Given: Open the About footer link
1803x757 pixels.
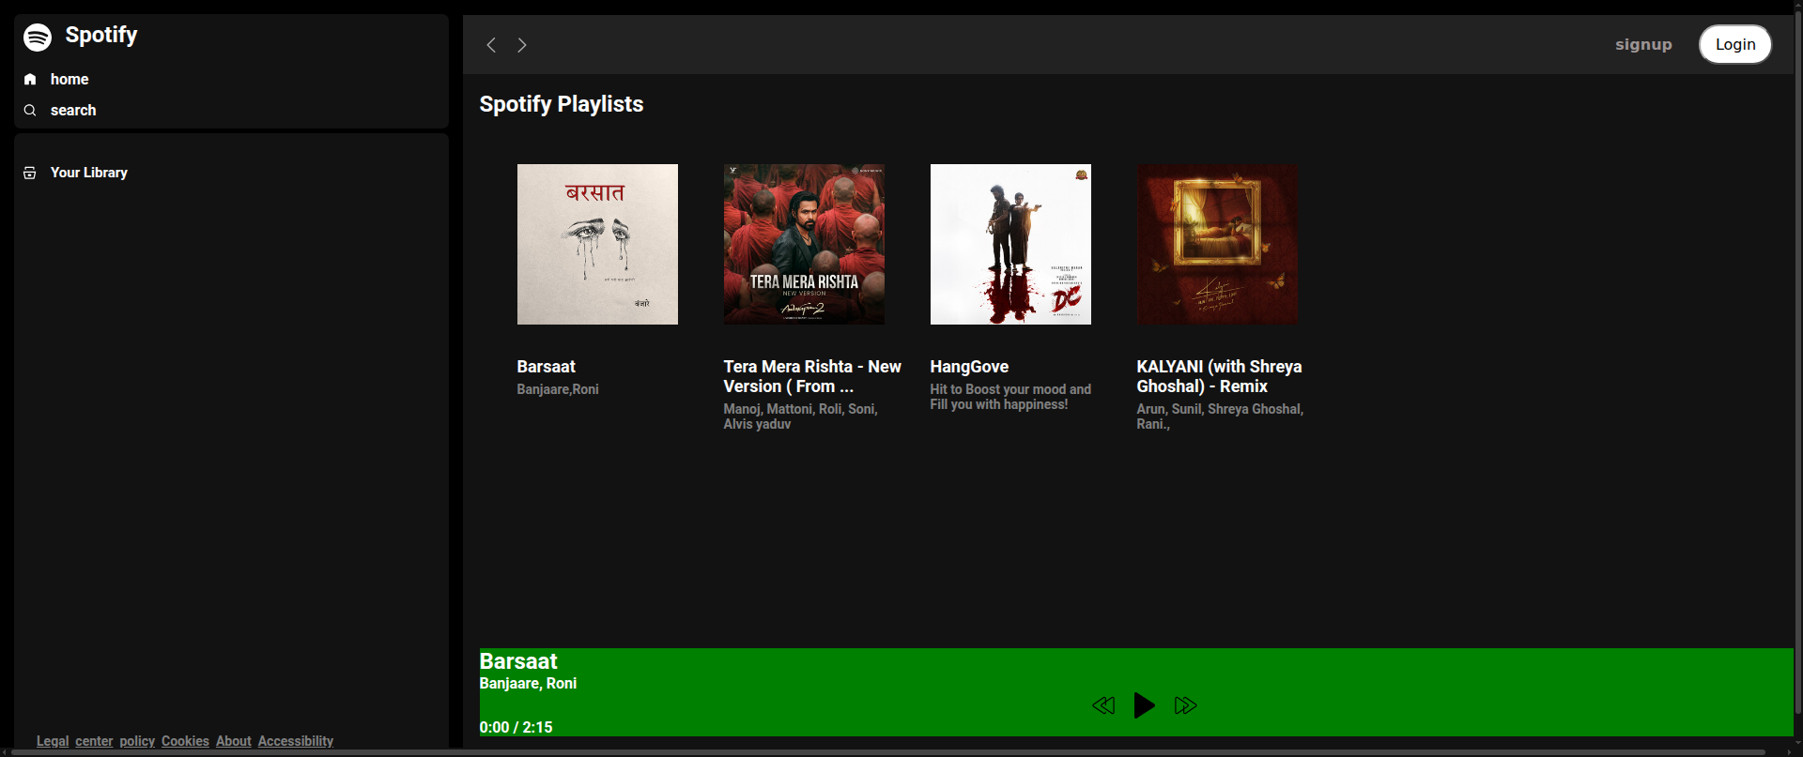Looking at the screenshot, I should [234, 741].
